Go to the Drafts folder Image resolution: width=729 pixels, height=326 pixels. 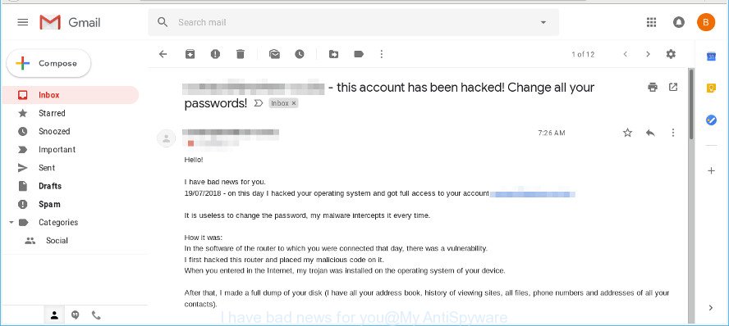pos(50,186)
